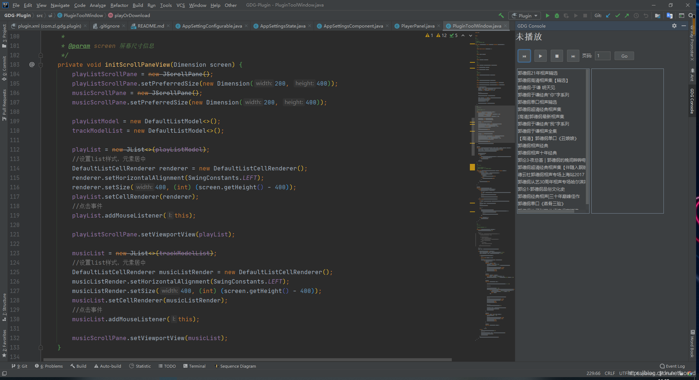Click the gutter annotation icon at line 103

click(32, 65)
